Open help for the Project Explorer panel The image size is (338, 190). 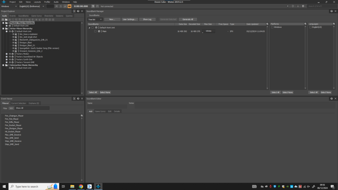click(x=78, y=11)
